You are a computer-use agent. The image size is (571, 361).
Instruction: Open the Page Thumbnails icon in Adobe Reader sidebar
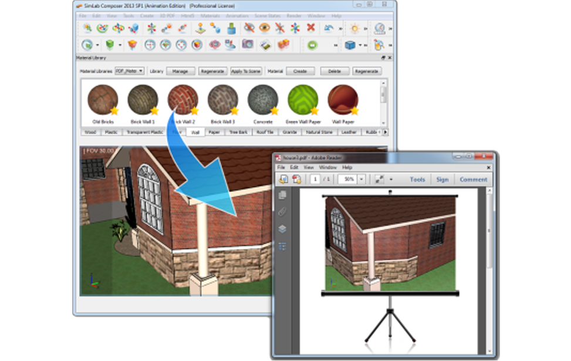click(282, 195)
